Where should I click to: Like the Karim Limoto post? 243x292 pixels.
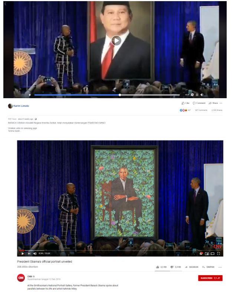tap(185, 103)
